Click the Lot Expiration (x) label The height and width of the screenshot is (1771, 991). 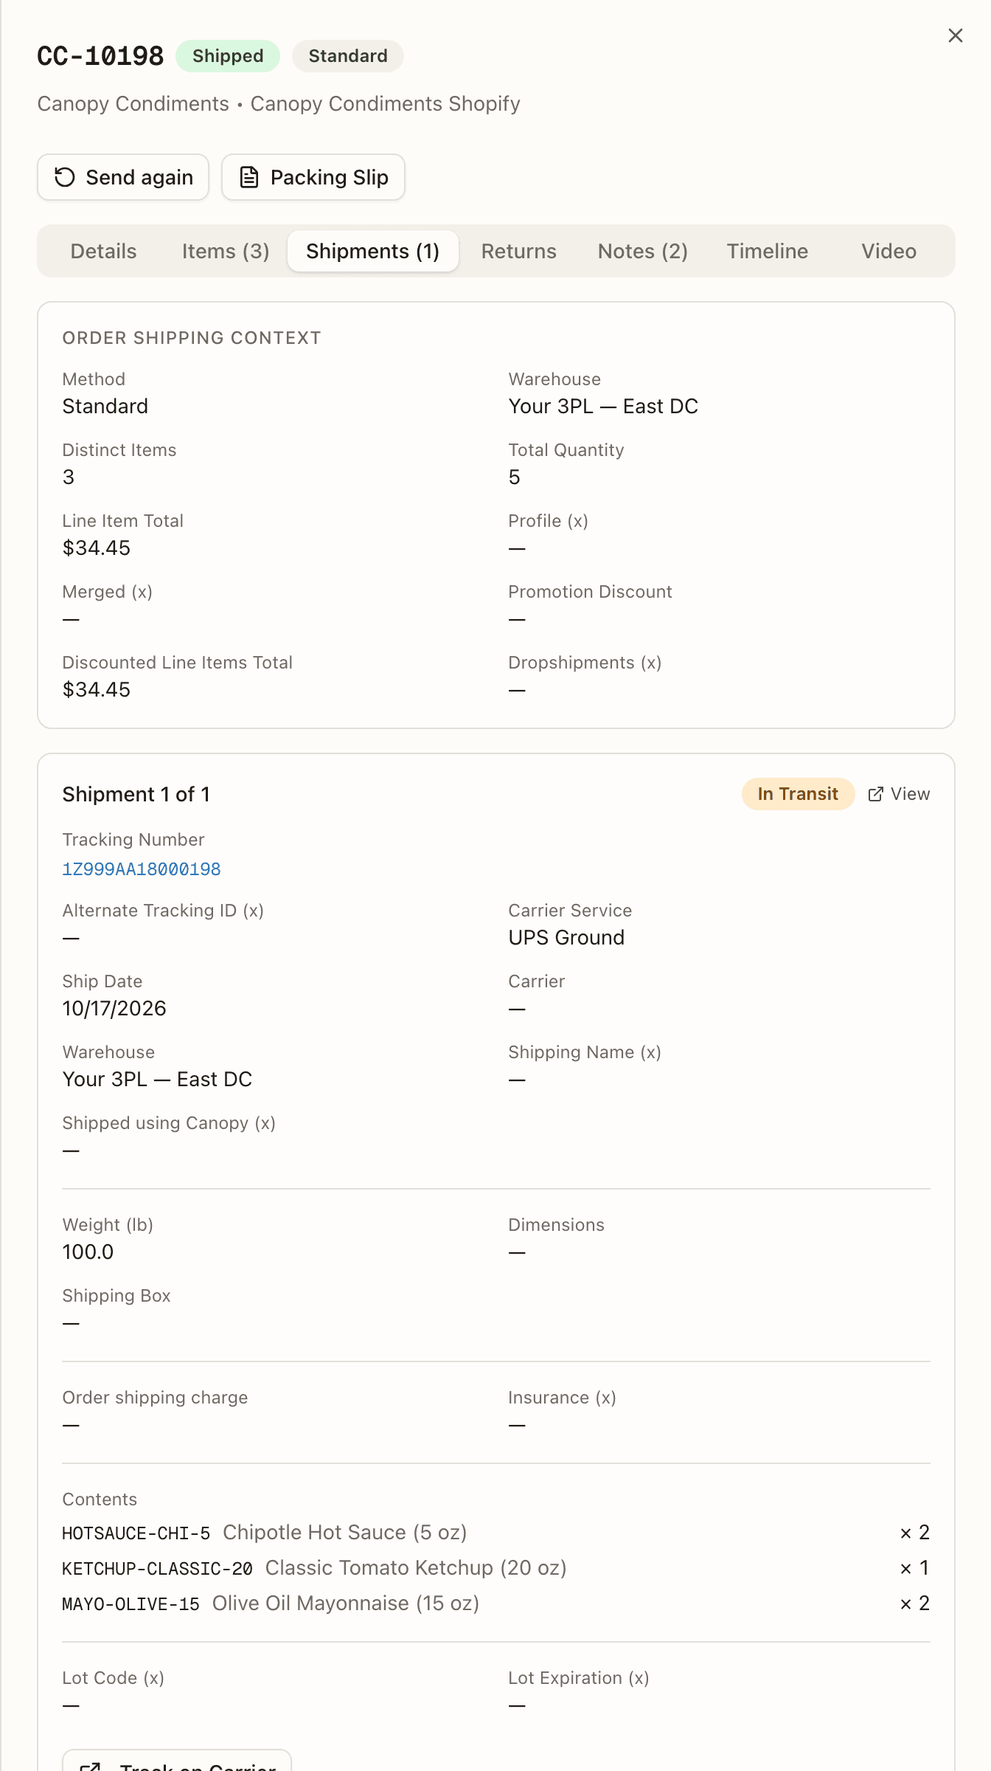579,1678
